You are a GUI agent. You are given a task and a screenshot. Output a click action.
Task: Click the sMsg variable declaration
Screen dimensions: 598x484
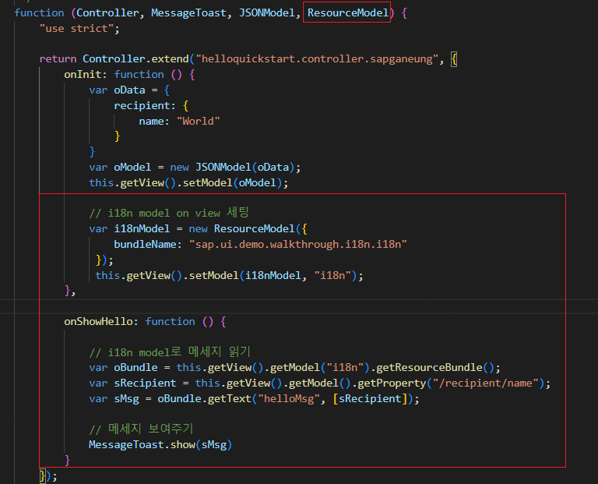tap(126, 399)
